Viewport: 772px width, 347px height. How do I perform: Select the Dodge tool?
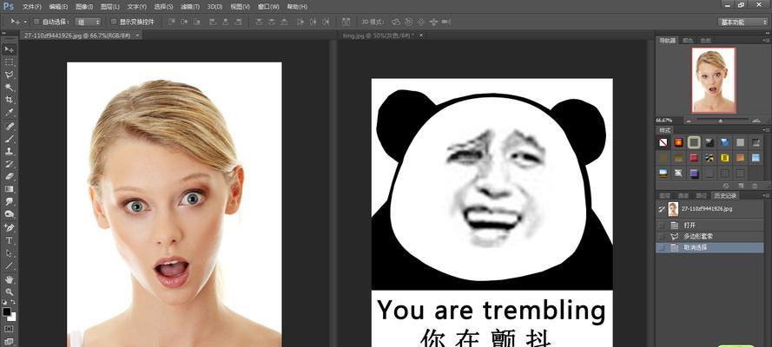coord(9,214)
